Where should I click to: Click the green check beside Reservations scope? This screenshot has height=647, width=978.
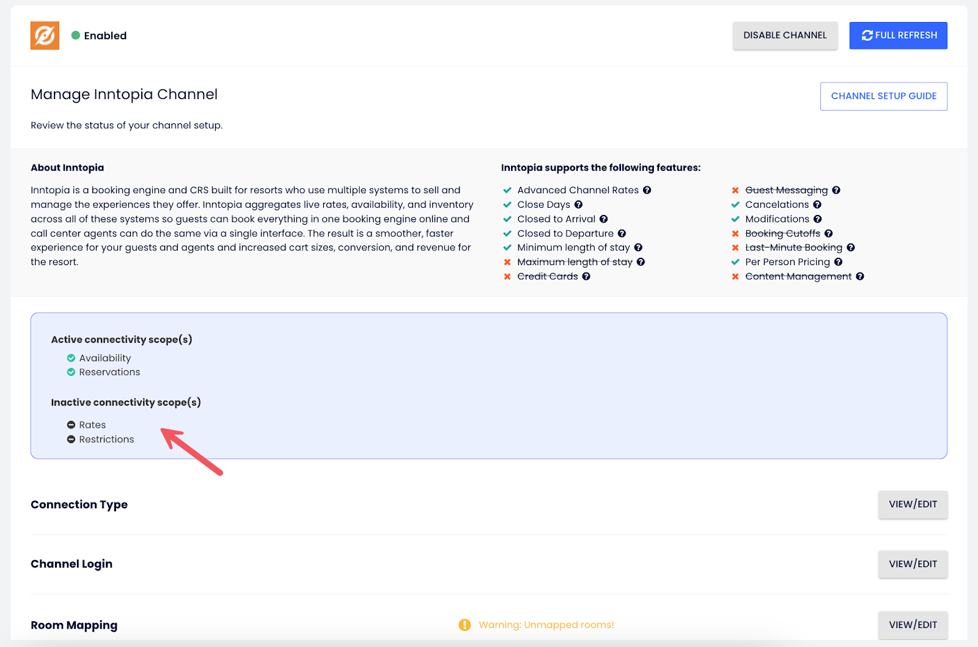(x=71, y=372)
